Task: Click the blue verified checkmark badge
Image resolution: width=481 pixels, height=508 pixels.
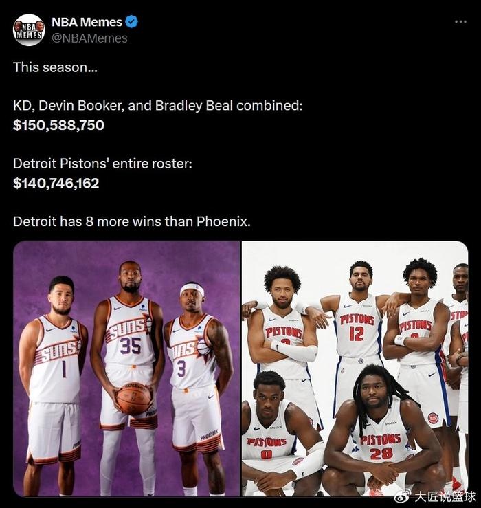Action: click(x=131, y=22)
